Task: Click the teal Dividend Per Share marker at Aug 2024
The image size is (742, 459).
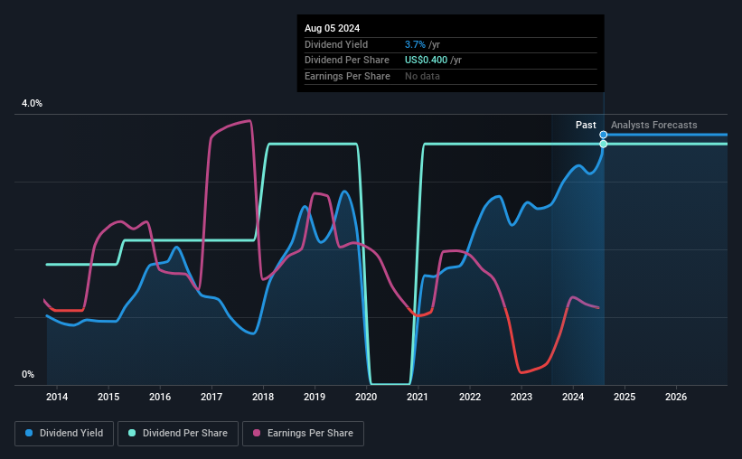Action: [x=604, y=144]
